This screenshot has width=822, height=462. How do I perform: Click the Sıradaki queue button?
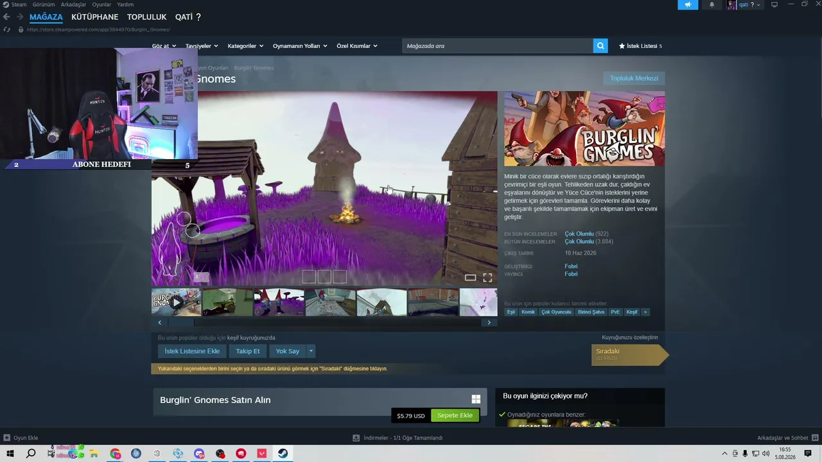coord(629,354)
